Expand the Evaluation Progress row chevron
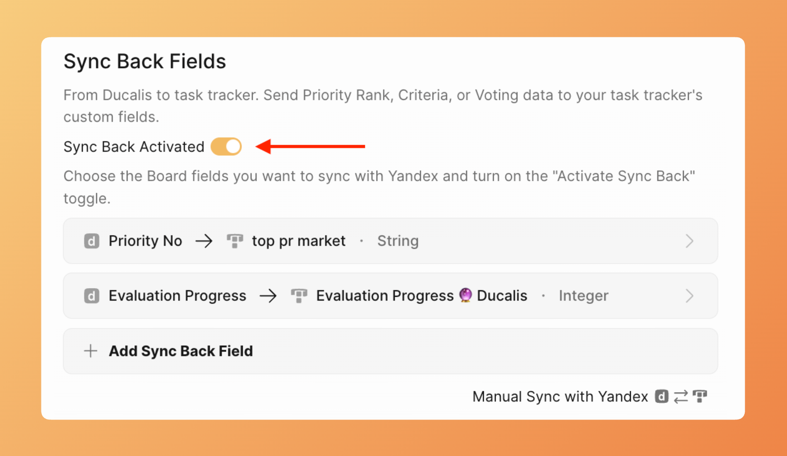 pos(689,296)
